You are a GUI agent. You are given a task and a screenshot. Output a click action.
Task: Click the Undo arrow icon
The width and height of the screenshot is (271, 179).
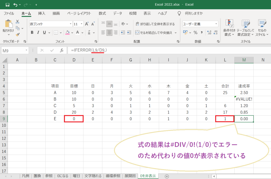coord(15,4)
